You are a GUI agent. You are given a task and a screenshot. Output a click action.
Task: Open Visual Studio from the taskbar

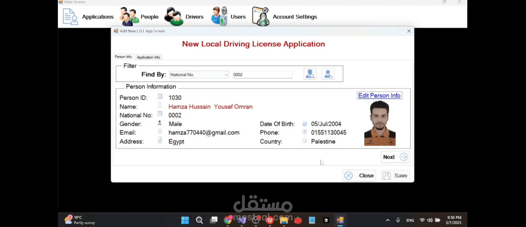[242, 220]
